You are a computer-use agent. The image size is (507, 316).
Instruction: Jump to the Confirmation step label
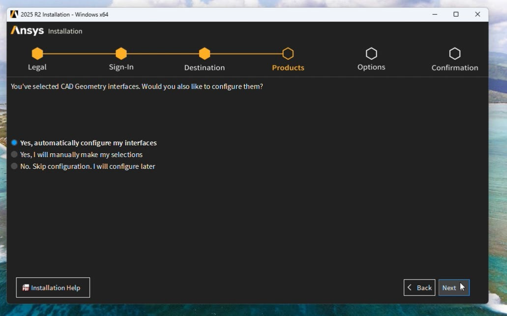click(454, 68)
